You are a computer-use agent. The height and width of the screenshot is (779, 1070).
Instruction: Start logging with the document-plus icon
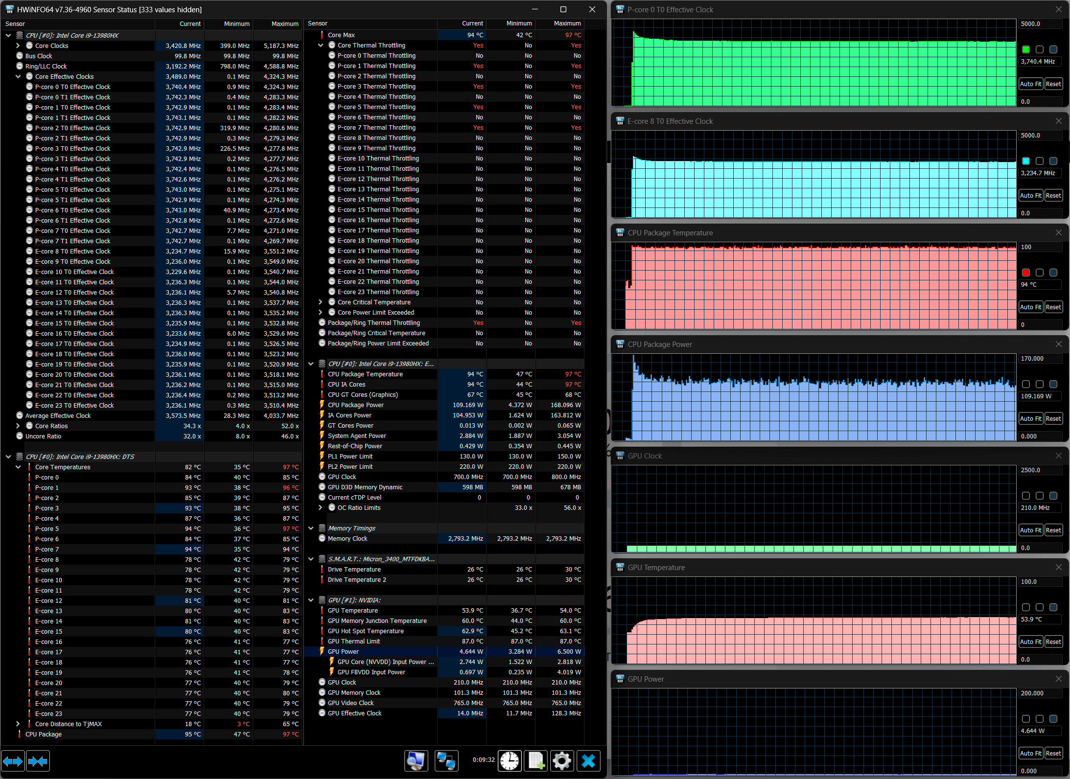pyautogui.click(x=535, y=761)
